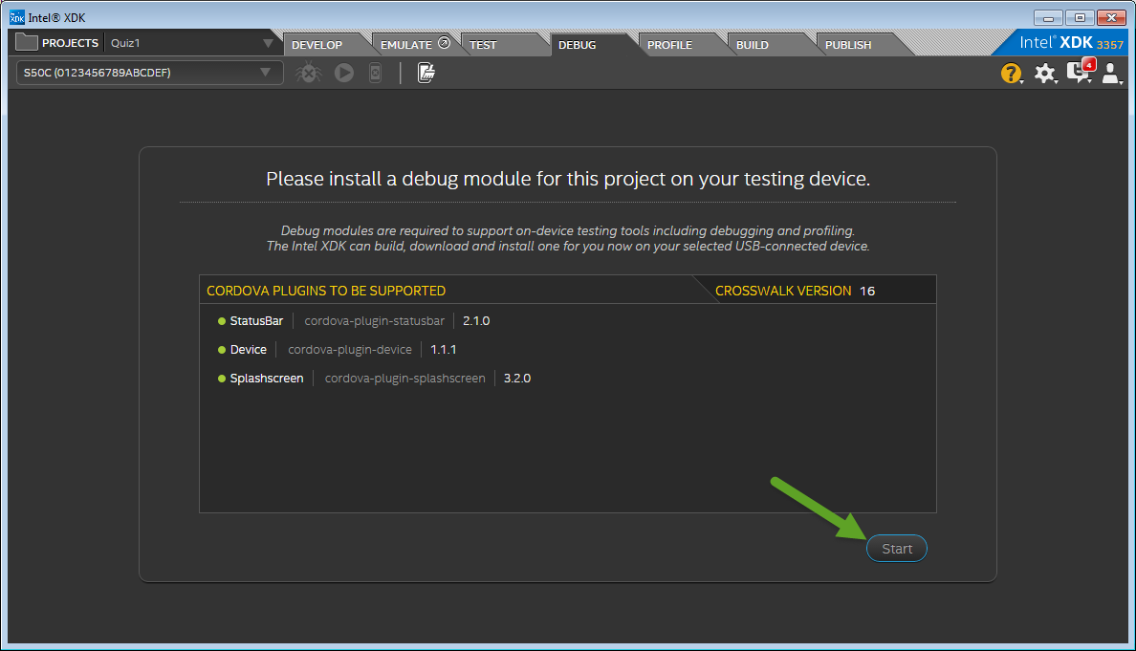
Task: Switch to the PROFILE tab
Action: click(x=669, y=45)
